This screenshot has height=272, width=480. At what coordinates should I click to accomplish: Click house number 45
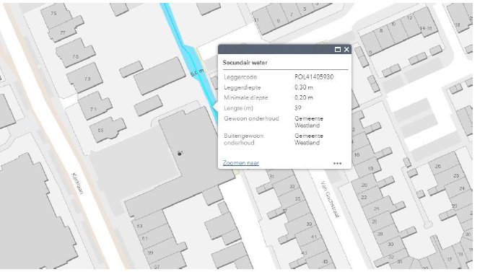click(325, 262)
